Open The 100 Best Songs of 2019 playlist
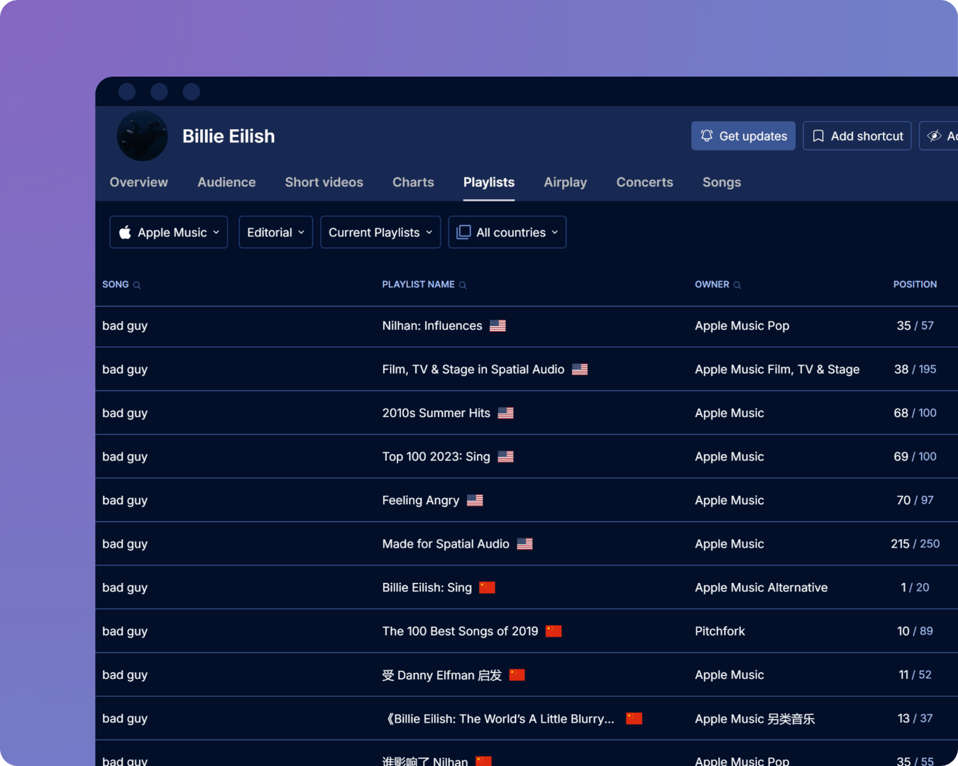958x766 pixels. (460, 631)
